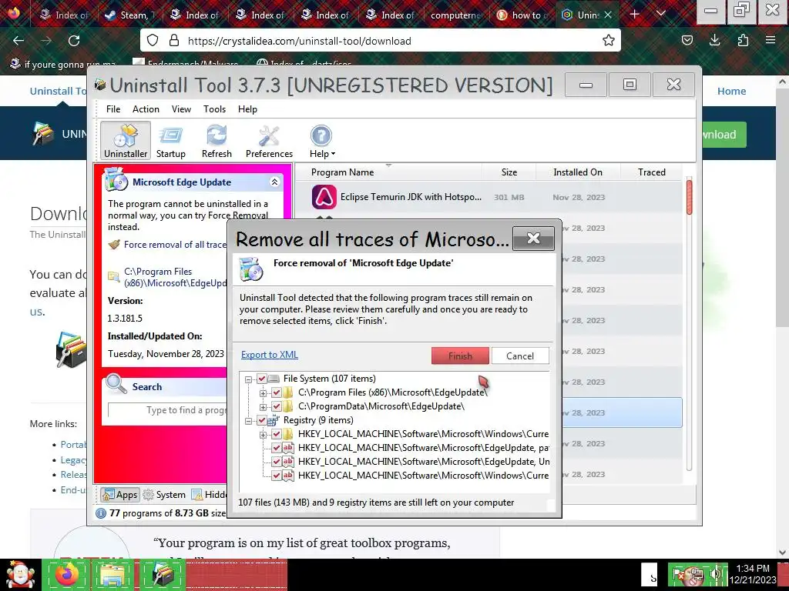The height and width of the screenshot is (591, 789).
Task: Collapse the Registry tree node
Action: 249,421
